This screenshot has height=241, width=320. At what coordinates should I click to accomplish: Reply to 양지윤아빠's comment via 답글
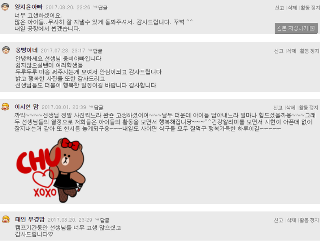[100, 7]
